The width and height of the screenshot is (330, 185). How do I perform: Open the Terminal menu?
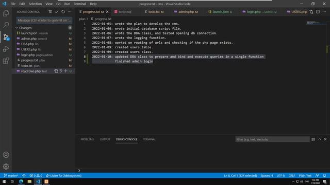tap(80, 4)
